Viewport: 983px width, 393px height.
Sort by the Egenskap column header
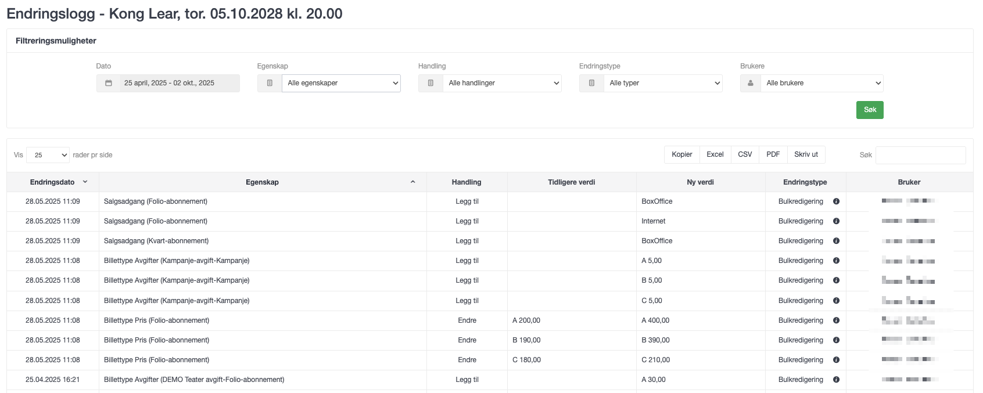point(262,182)
